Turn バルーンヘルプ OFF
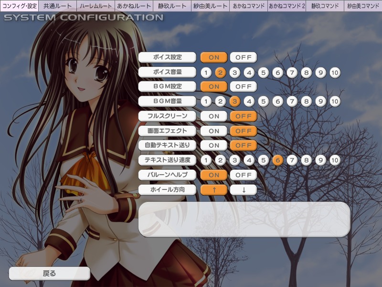 (x=244, y=175)
